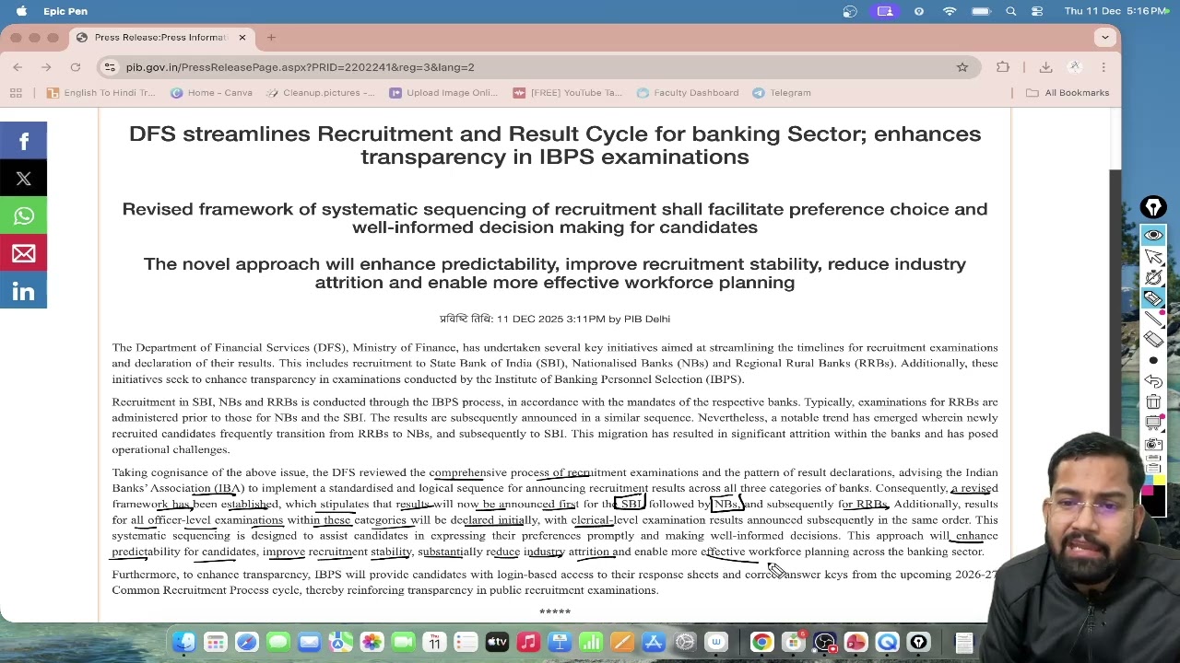Open Apple TV from the Dock
This screenshot has height=663, width=1180.
coord(497,642)
